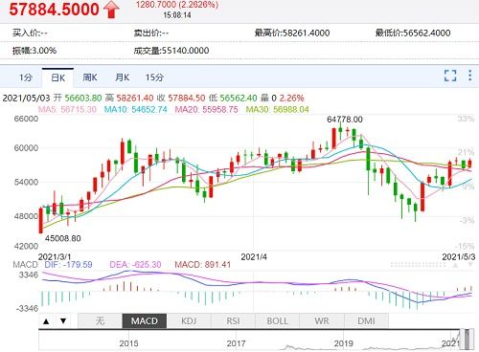Click the 64778.00 peak candlestick
Viewport: 479px width, 352px height.
(x=340, y=131)
